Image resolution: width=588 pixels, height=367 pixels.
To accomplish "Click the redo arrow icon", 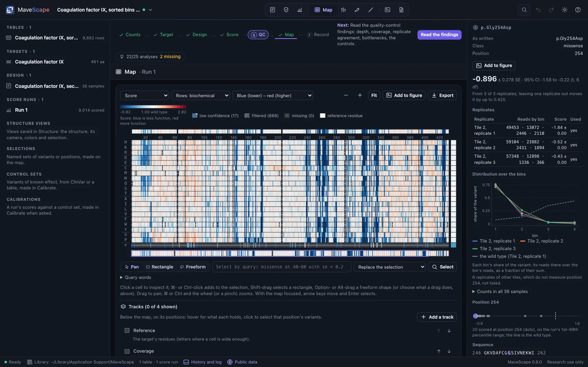I will [x=551, y=10].
